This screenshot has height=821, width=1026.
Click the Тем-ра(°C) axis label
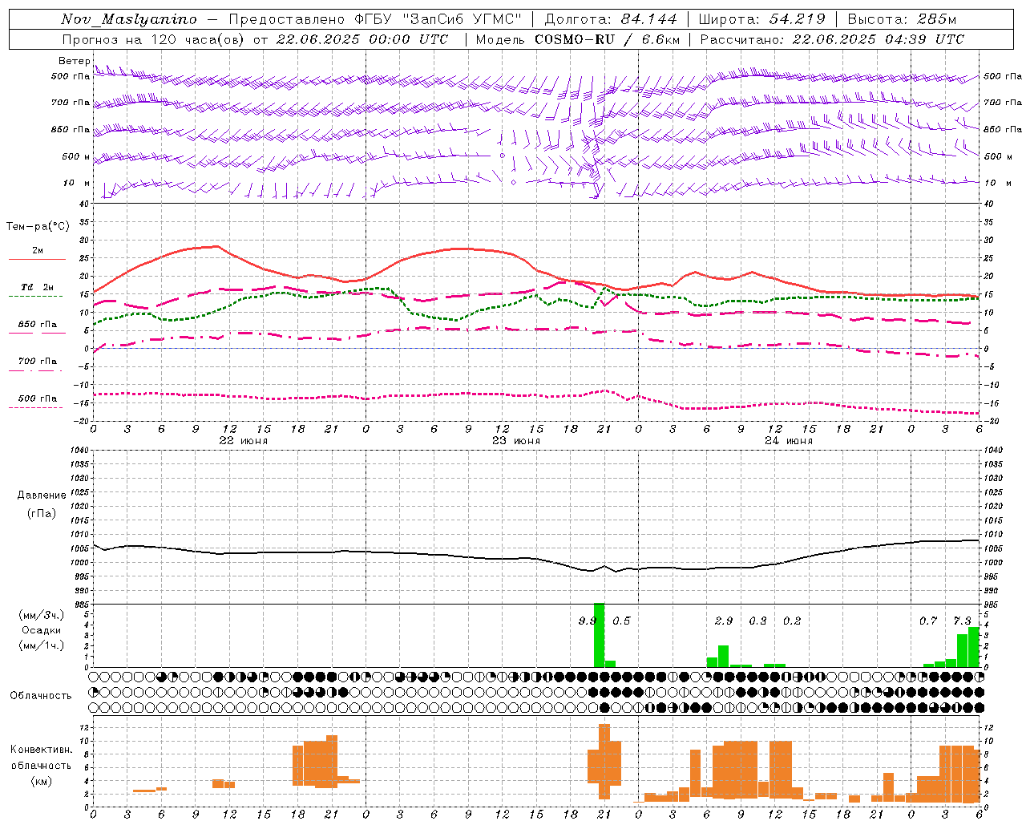coord(38,227)
